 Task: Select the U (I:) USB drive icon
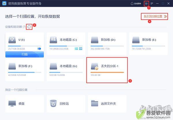12,40
